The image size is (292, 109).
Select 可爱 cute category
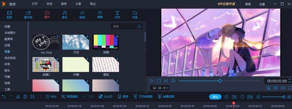coord(7,77)
